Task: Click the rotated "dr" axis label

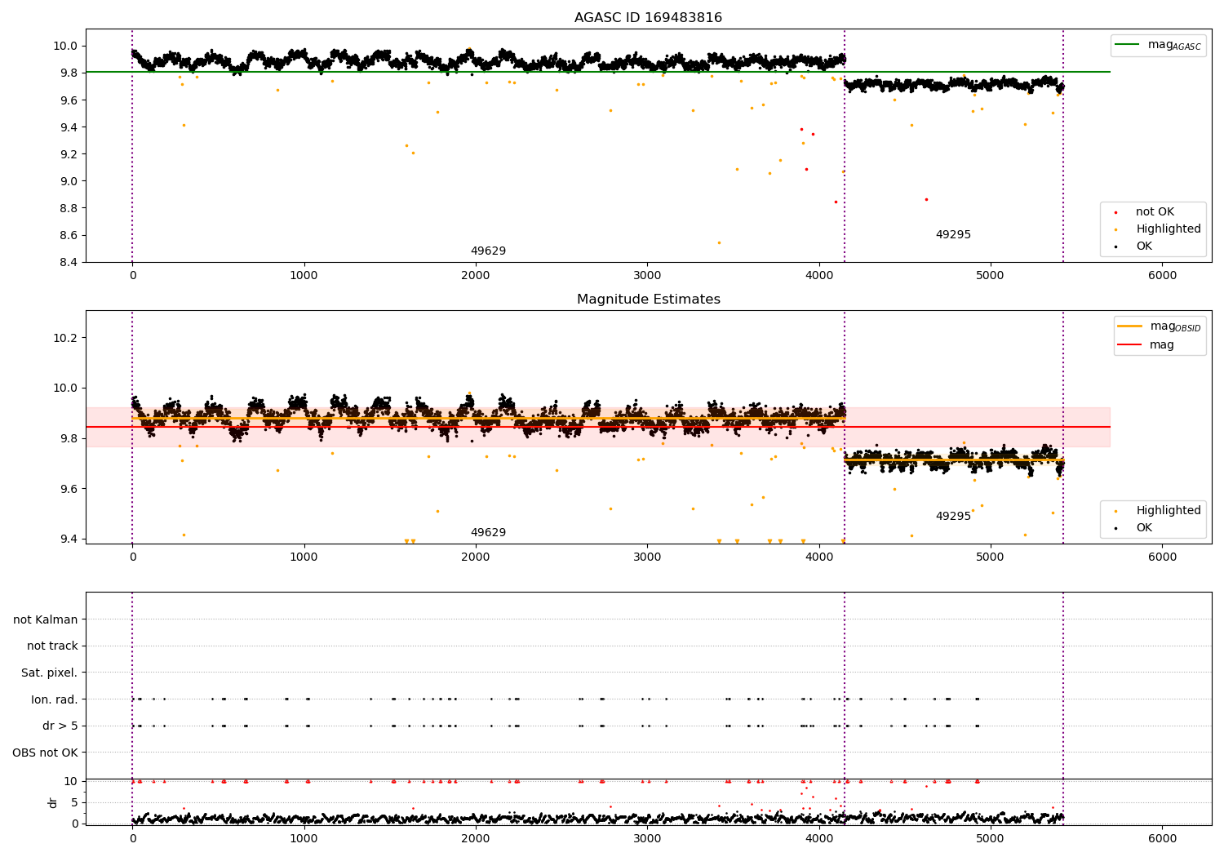Action: pos(53,803)
